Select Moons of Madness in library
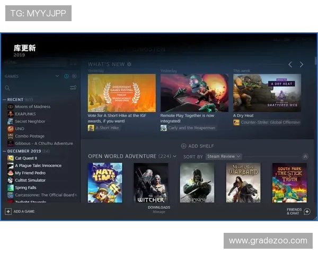 [33, 106]
